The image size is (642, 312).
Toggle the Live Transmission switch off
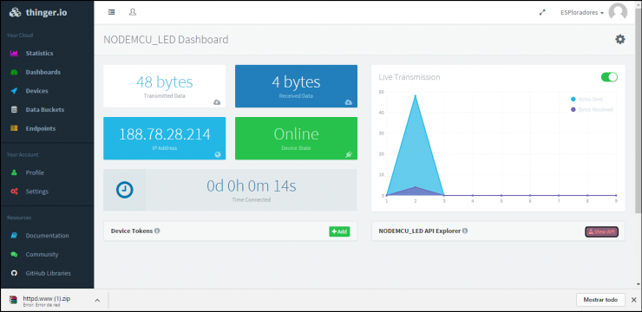[609, 77]
